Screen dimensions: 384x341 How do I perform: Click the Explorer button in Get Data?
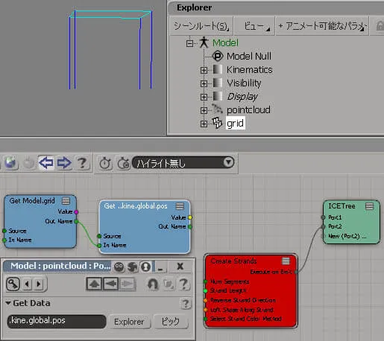pyautogui.click(x=129, y=322)
